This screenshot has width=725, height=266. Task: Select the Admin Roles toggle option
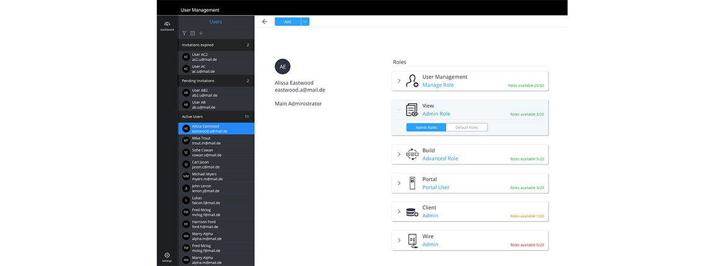(x=426, y=127)
